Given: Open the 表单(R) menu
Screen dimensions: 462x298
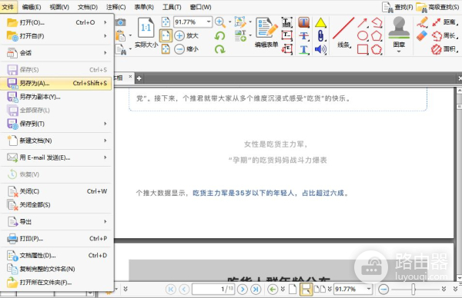Looking at the screenshot, I should coord(144,7).
